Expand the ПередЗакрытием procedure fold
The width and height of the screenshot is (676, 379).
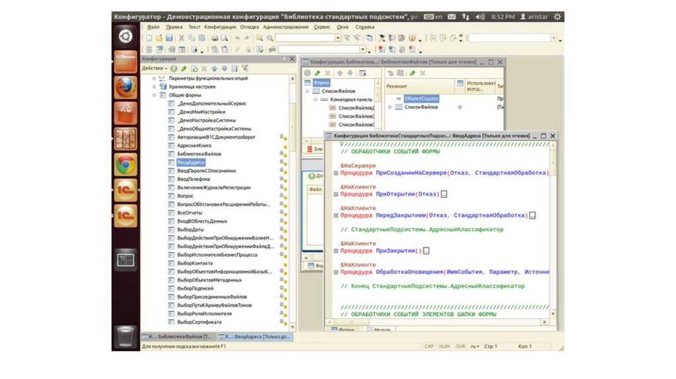pyautogui.click(x=336, y=215)
